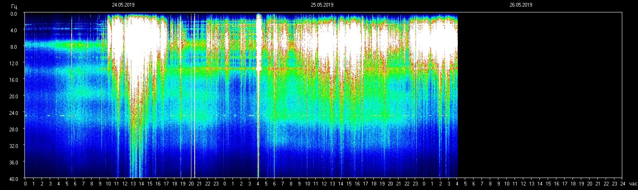Select the 4.0 frequency axis label
Viewport: 638px width, 190px height.
point(14,30)
